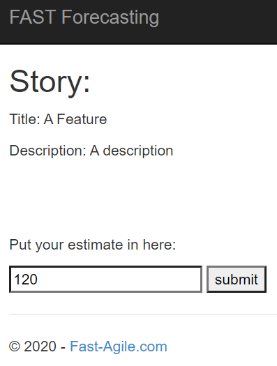The width and height of the screenshot is (277, 366).
Task: Click the submit button
Action: [237, 279]
